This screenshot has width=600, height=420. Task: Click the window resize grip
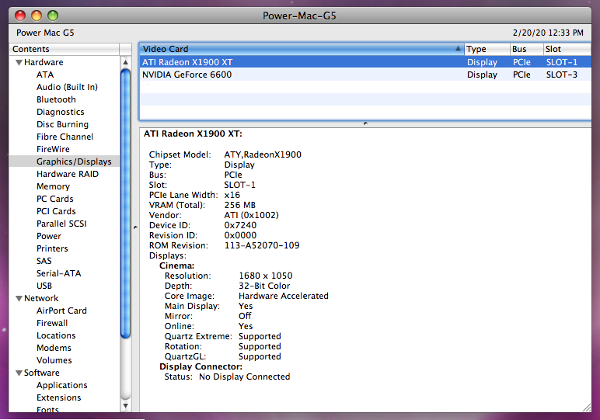click(587, 408)
